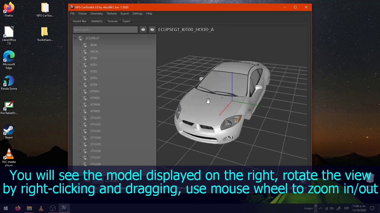Image resolution: width=380 pixels, height=213 pixels.
Task: Select the STYLE06 tree item label
Action: (96, 151)
